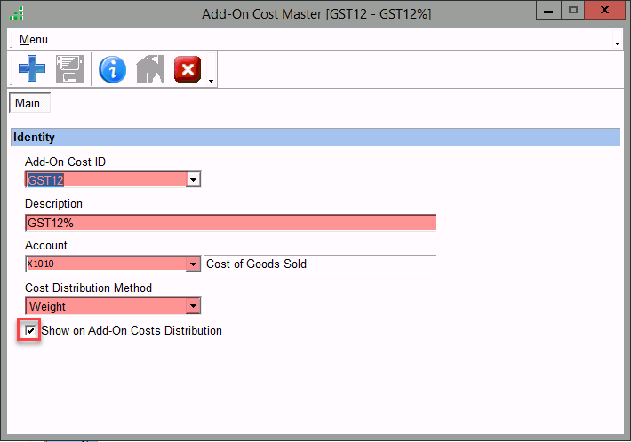
Task: Open the Cost Distribution Method dropdown
Action: (193, 307)
